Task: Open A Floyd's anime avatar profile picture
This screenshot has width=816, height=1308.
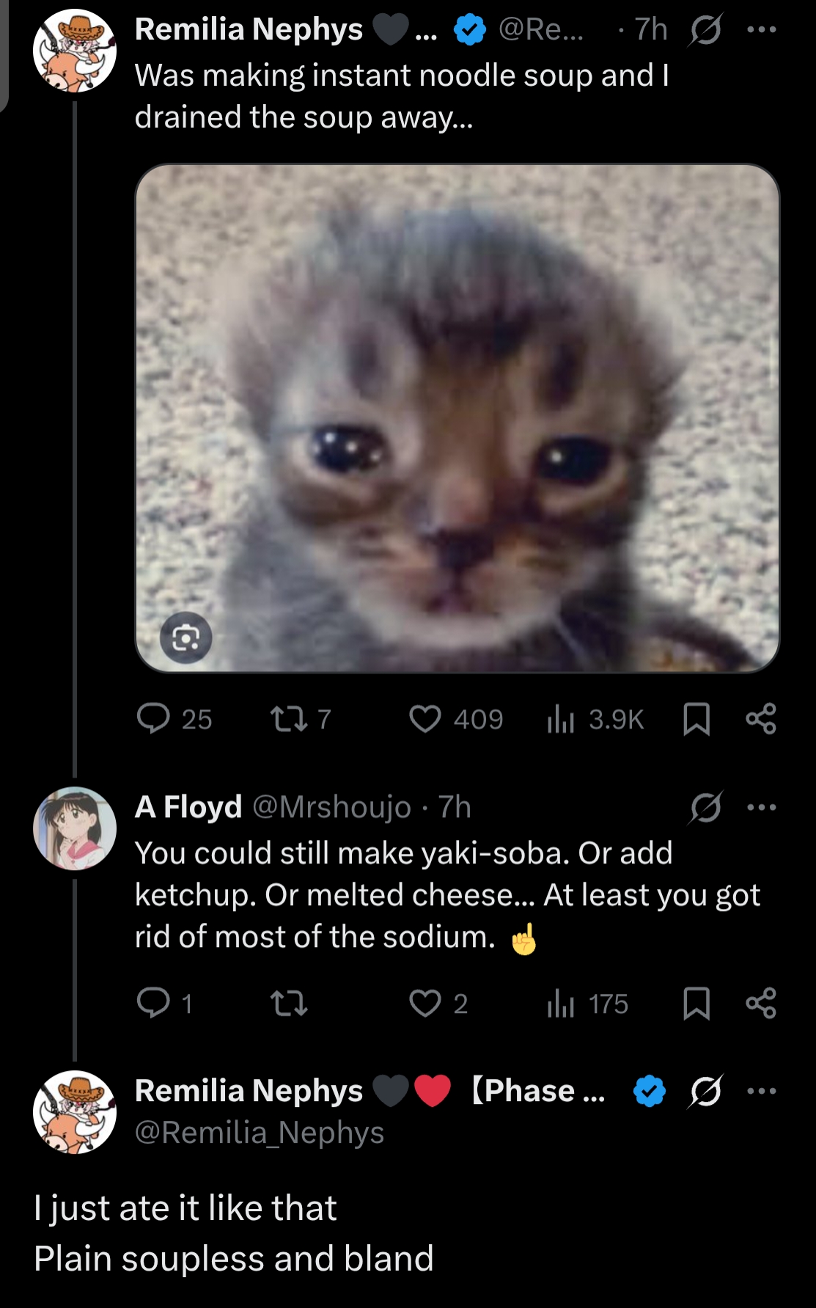Action: pyautogui.click(x=75, y=828)
